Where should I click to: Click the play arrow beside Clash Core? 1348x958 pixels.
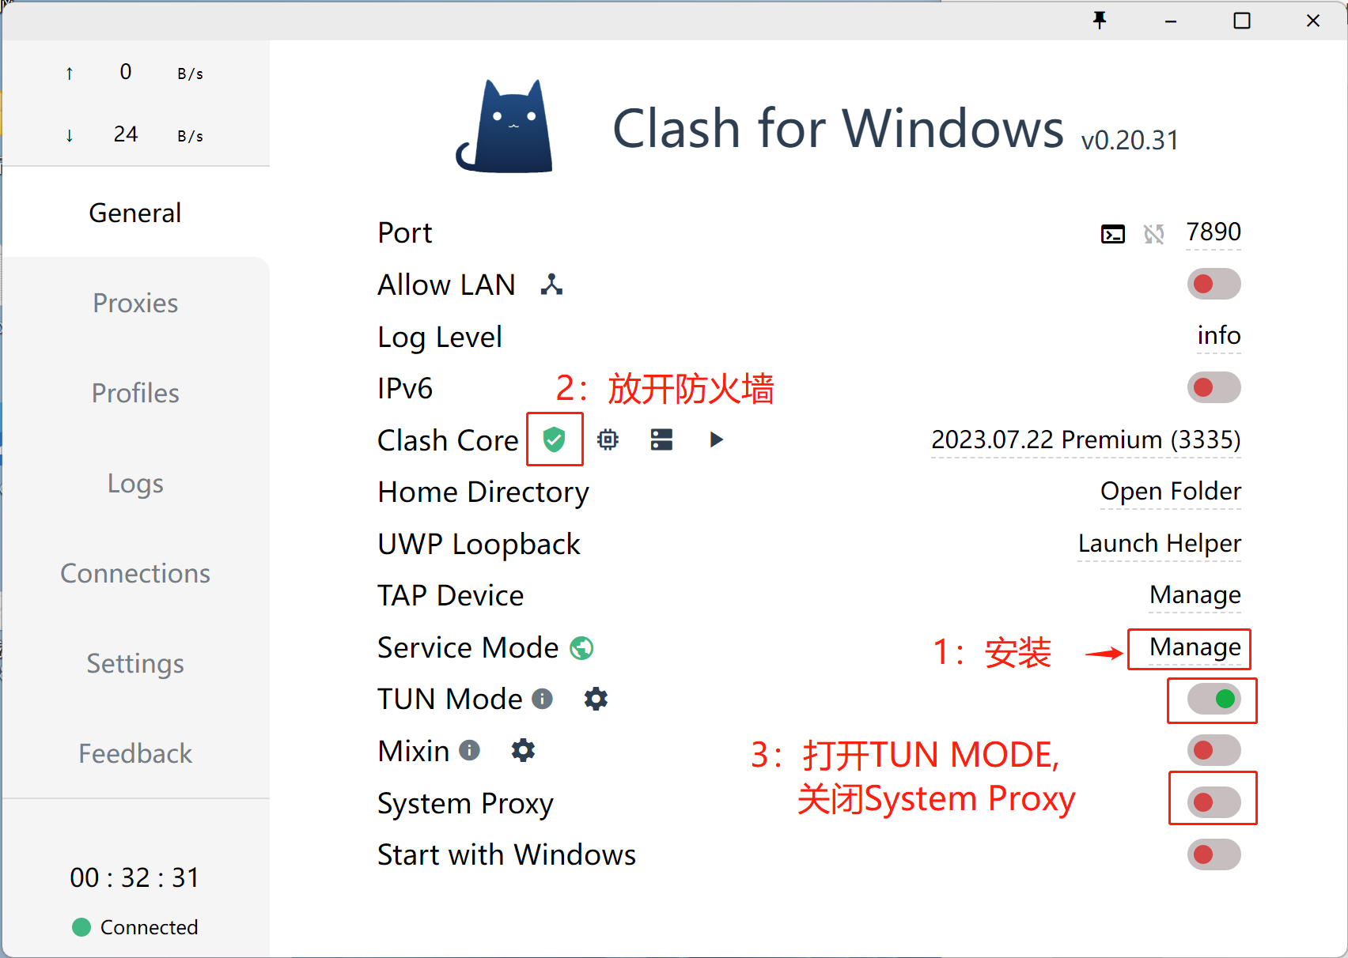click(717, 439)
